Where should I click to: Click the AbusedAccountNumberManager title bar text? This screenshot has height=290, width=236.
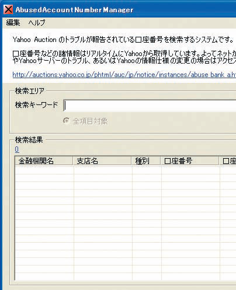click(x=74, y=10)
